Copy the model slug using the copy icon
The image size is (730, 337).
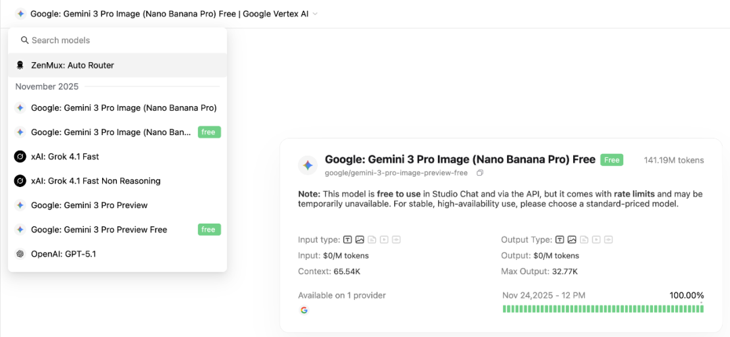tap(480, 173)
